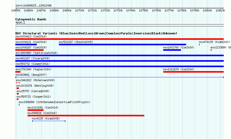Open the nsv593732 (Cooper2011) label

[x=33, y=64]
